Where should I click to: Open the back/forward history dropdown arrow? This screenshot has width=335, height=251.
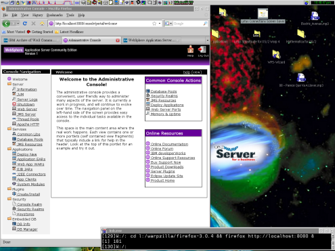click(x=18, y=24)
